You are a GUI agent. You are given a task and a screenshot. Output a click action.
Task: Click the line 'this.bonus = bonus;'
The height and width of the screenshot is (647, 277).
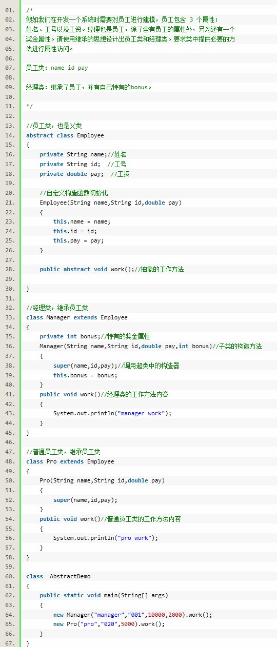coord(85,375)
